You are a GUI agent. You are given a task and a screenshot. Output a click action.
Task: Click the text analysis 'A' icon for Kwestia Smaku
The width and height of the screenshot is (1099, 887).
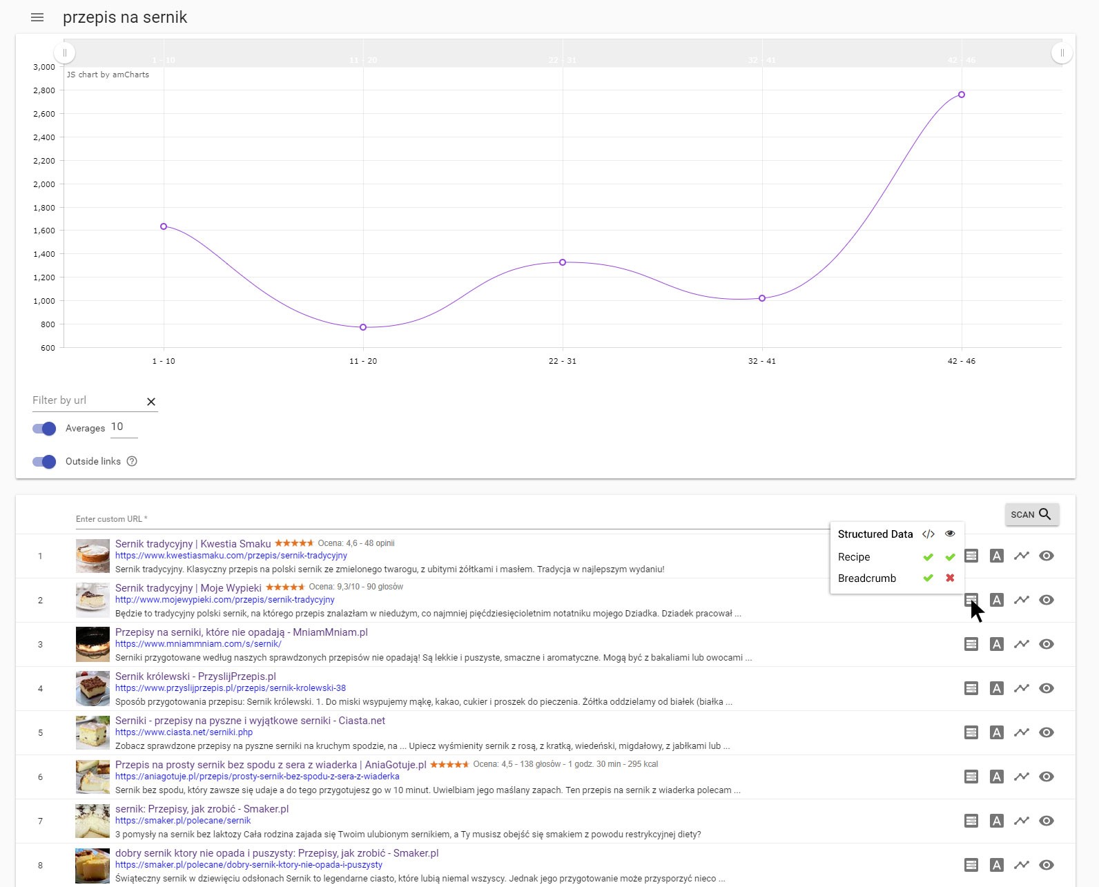click(x=996, y=556)
